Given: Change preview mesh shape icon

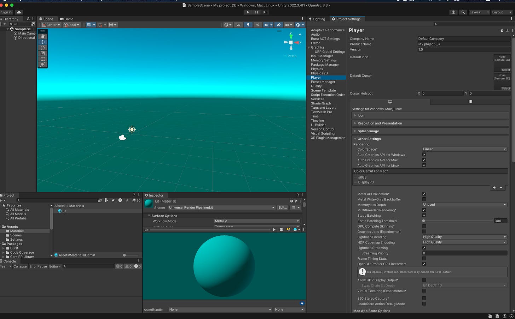Looking at the screenshot, I should (281, 229).
